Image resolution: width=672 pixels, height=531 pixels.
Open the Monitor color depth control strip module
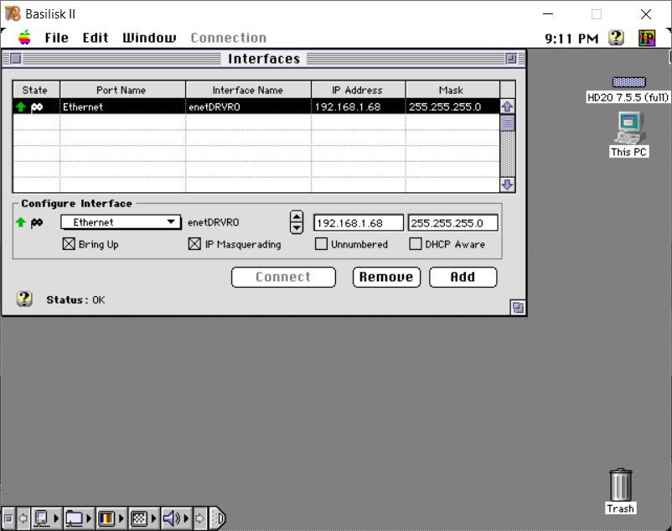tap(111, 518)
